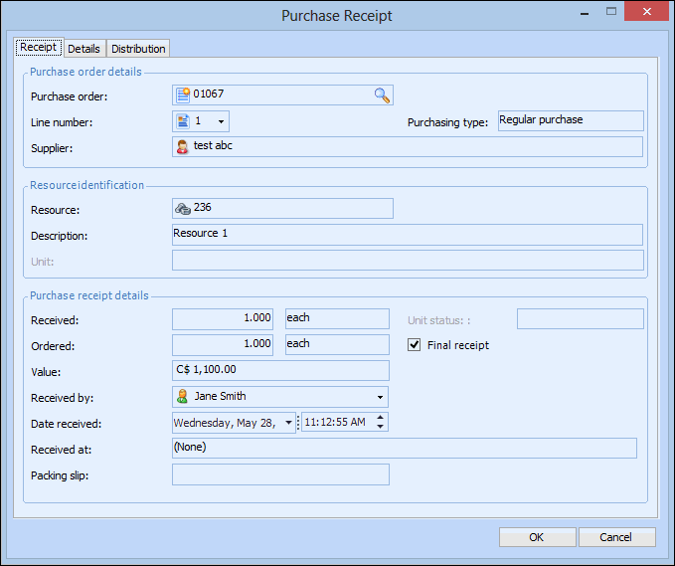Click the Packing slip input field
The width and height of the screenshot is (675, 566).
[x=280, y=474]
